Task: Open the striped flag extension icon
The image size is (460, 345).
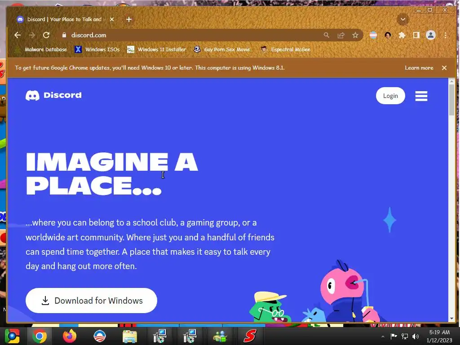Action: coord(373,35)
